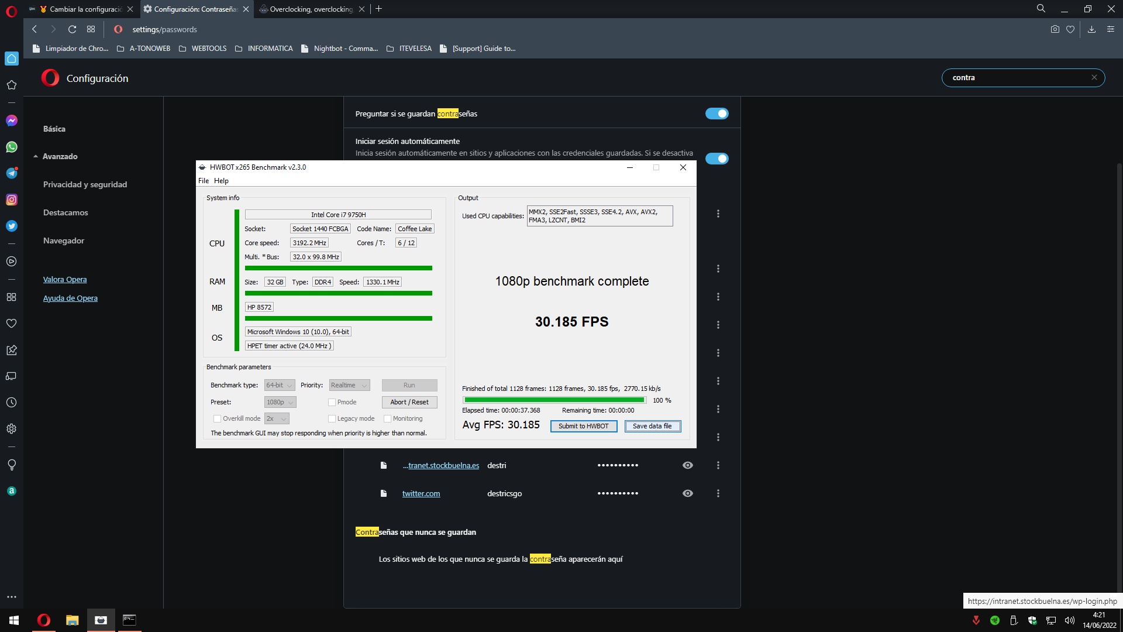The width and height of the screenshot is (1123, 632).
Task: Reload the current page
Action: pos(72,29)
